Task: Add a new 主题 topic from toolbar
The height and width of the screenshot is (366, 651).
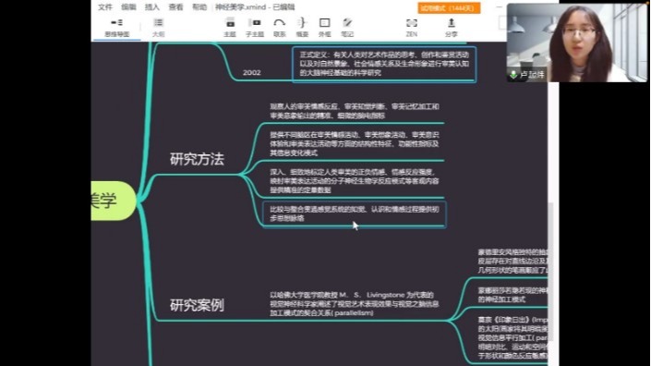Action: pos(230,28)
